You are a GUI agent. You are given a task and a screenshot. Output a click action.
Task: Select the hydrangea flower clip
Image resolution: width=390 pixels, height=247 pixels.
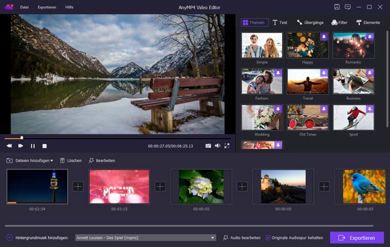tap(201, 187)
